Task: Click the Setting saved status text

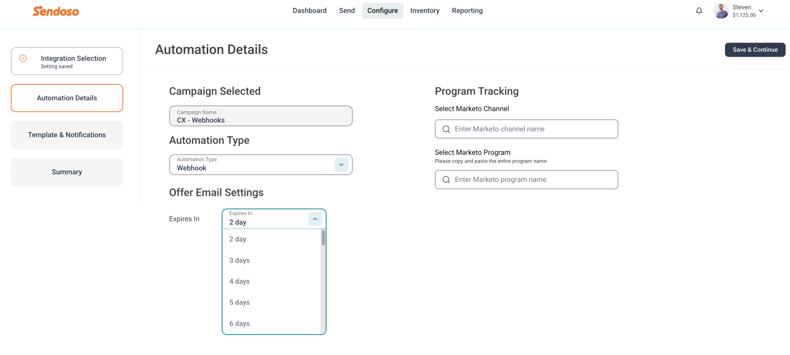Action: click(x=57, y=66)
